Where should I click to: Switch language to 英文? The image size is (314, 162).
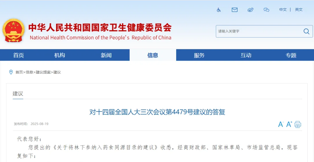(299, 10)
